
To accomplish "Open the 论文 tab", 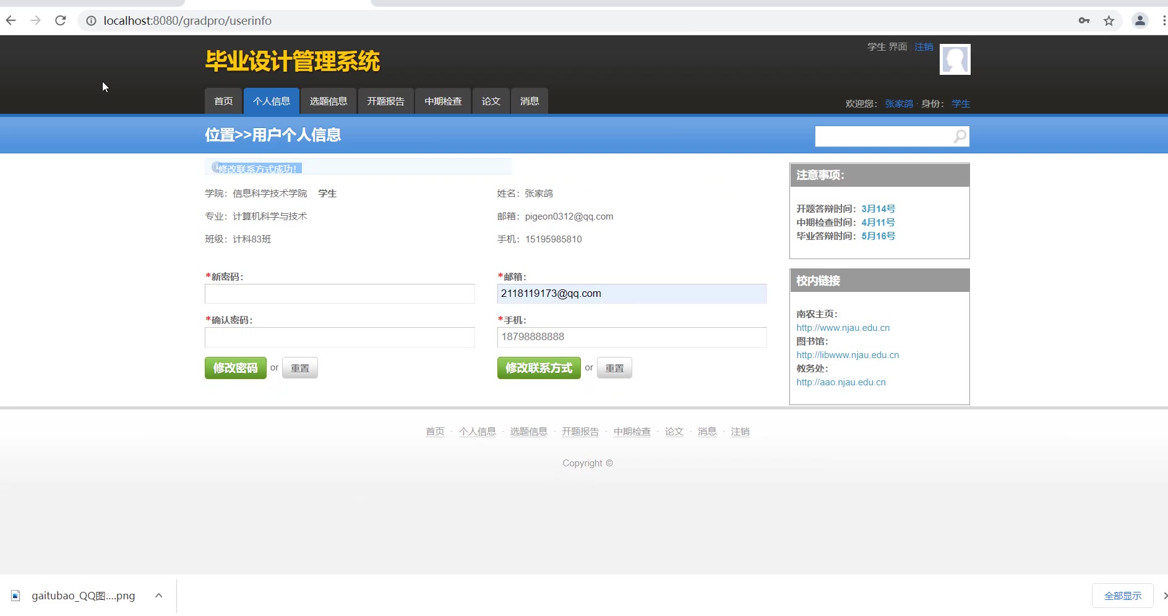I will (491, 101).
